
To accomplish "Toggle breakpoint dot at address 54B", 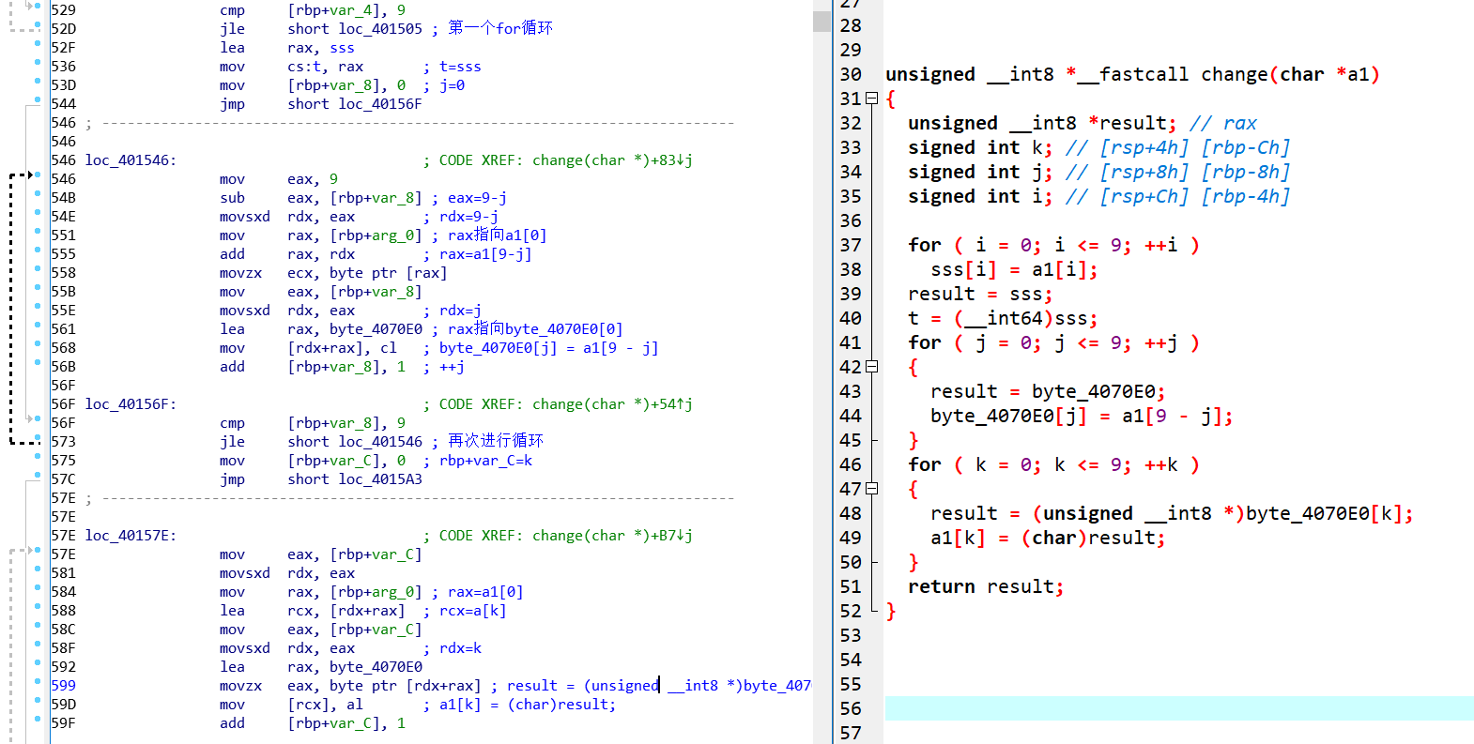I will click(38, 193).
